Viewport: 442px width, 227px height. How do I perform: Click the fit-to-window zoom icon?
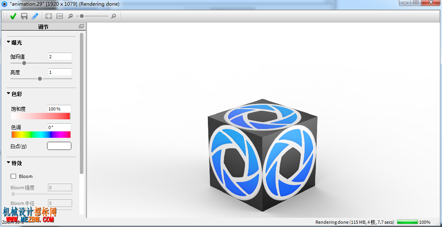pos(49,16)
